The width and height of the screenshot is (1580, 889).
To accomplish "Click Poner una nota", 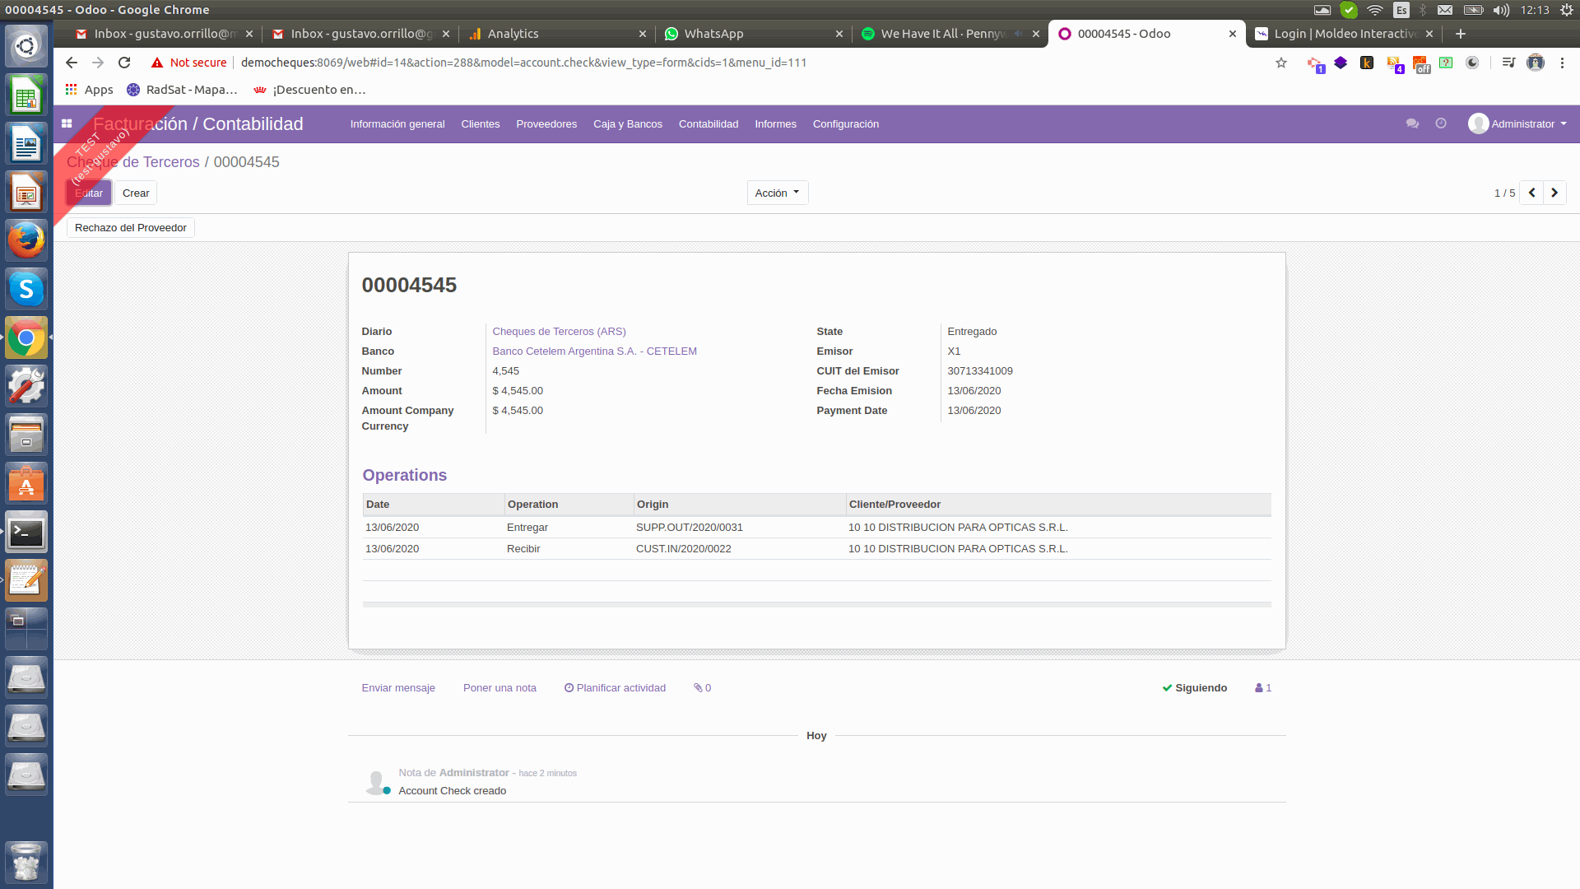I will pos(500,688).
